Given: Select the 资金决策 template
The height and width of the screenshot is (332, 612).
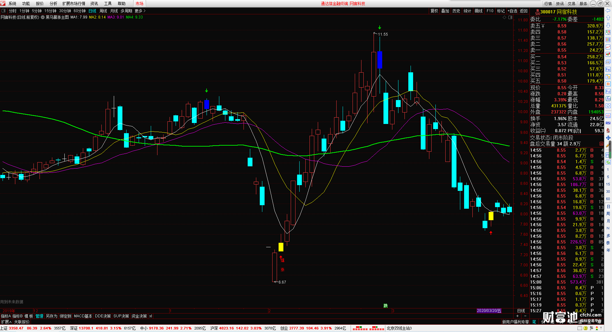Looking at the screenshot, I should click(139, 316).
